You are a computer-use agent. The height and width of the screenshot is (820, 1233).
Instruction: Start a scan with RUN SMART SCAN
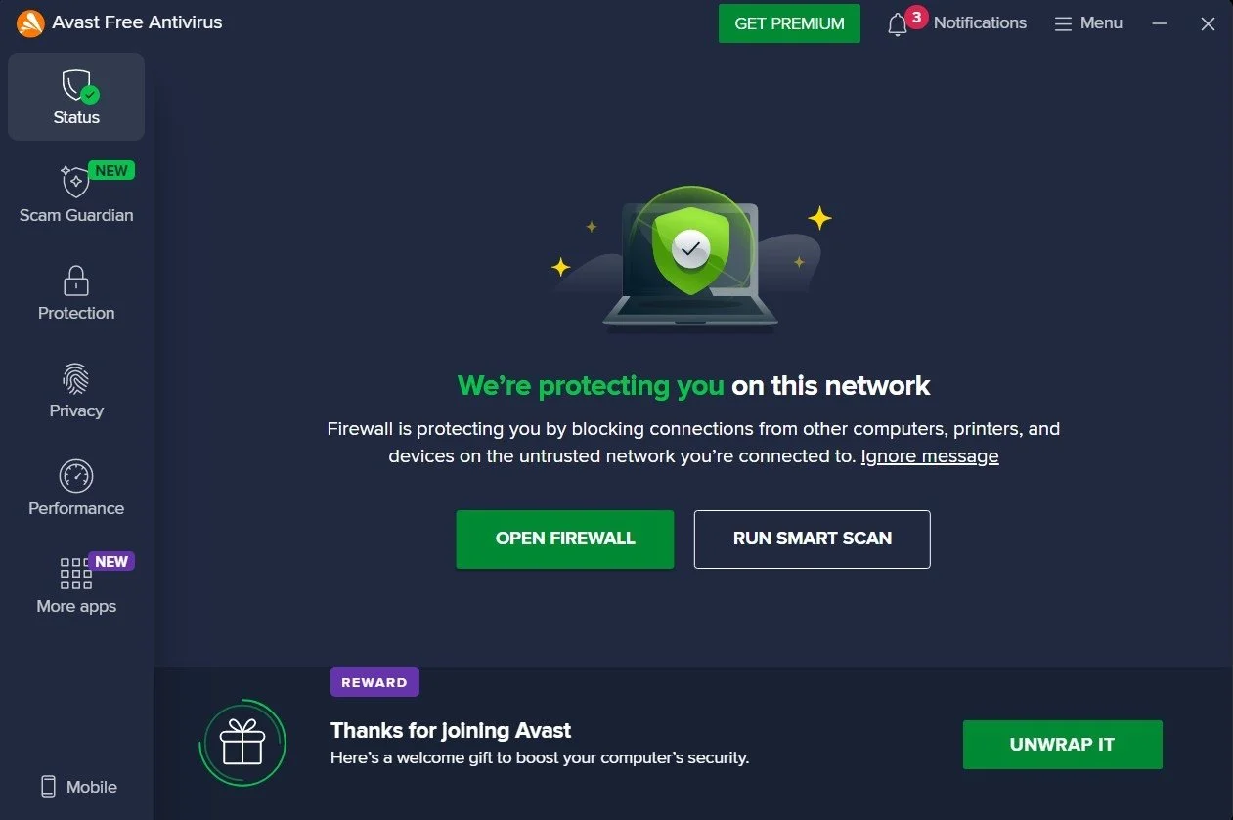[812, 539]
